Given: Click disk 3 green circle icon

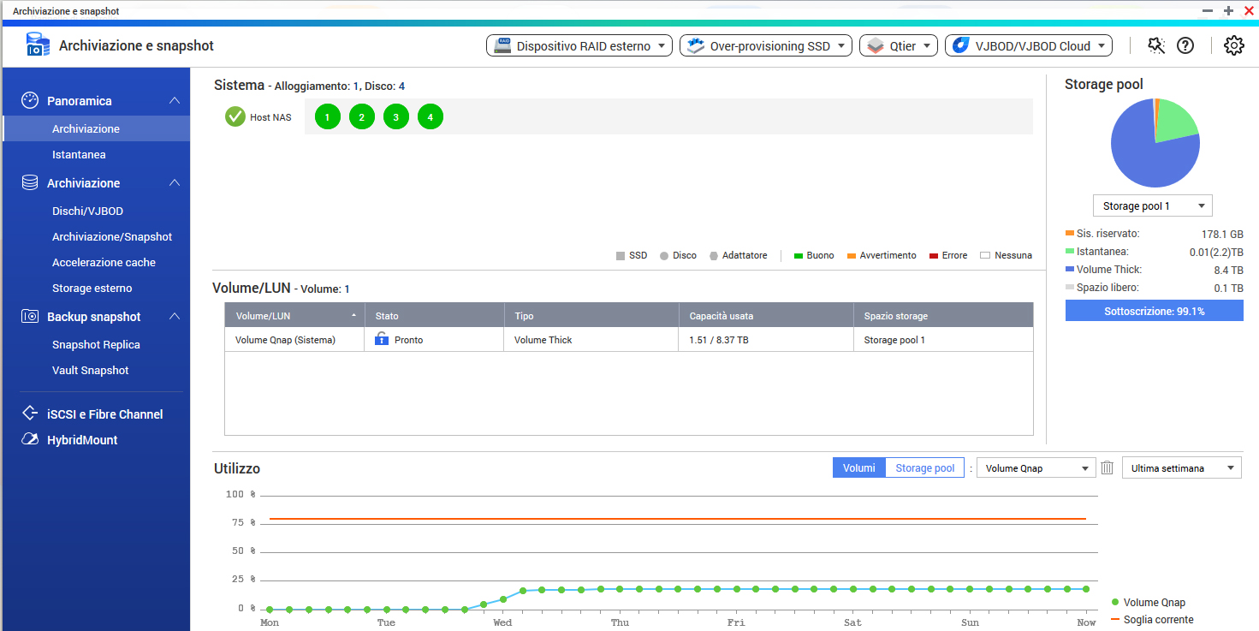Looking at the screenshot, I should (x=395, y=117).
